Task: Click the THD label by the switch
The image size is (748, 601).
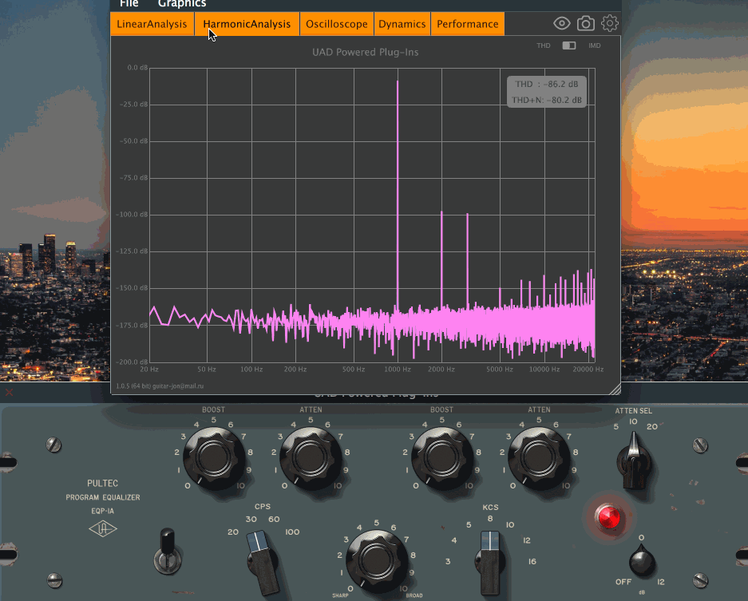Action: 544,45
